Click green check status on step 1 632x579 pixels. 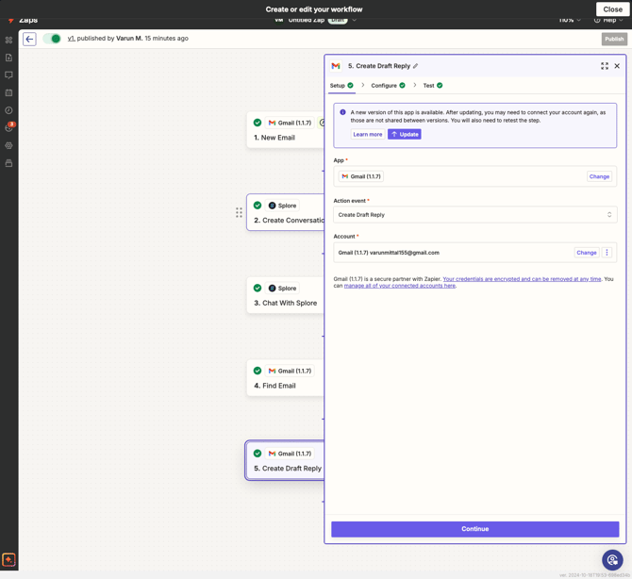point(258,123)
